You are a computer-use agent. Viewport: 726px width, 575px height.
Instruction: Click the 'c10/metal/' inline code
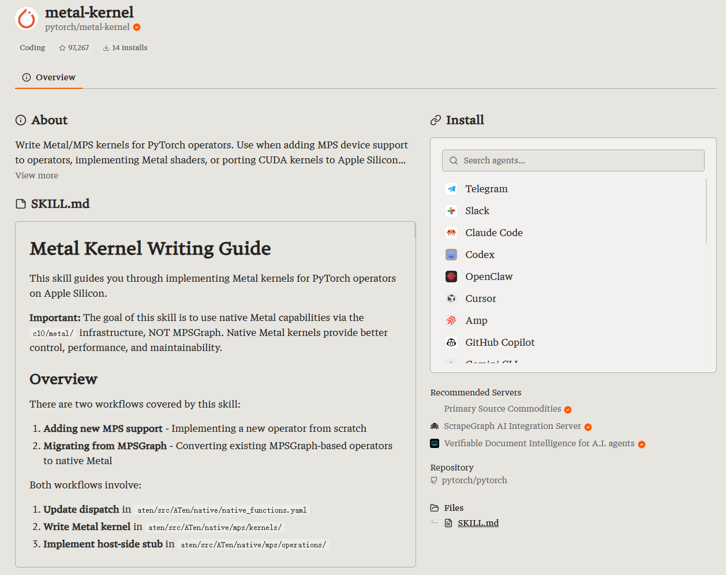(x=53, y=333)
